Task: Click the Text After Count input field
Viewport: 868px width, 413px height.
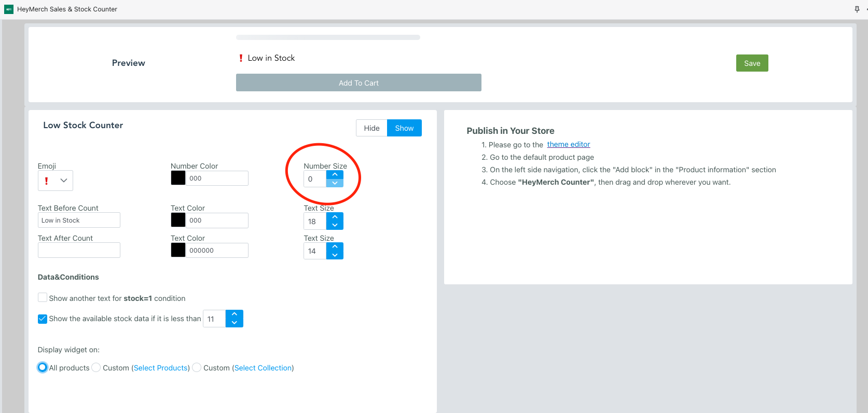Action: (79, 250)
